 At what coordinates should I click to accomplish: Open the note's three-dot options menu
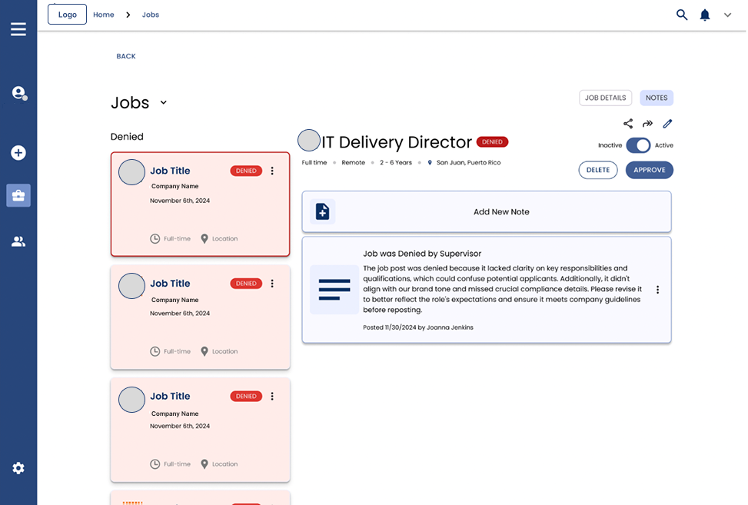pyautogui.click(x=657, y=290)
